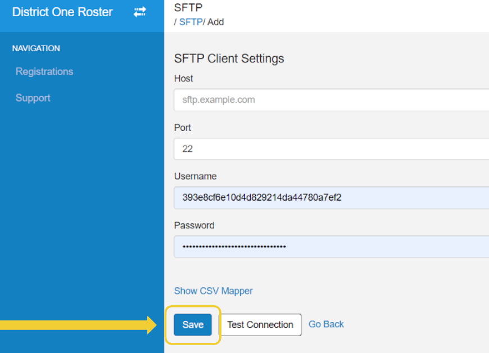This screenshot has width=489, height=353.
Task: Click the Port field label
Action: coord(183,128)
